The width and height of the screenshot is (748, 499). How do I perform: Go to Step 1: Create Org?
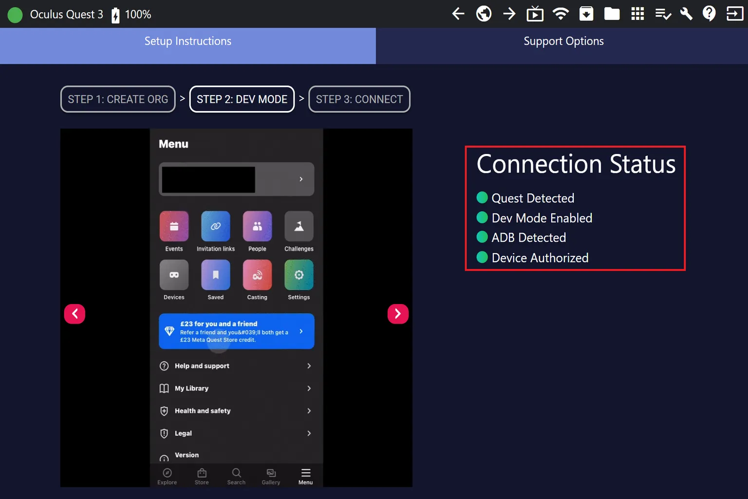[x=118, y=99]
